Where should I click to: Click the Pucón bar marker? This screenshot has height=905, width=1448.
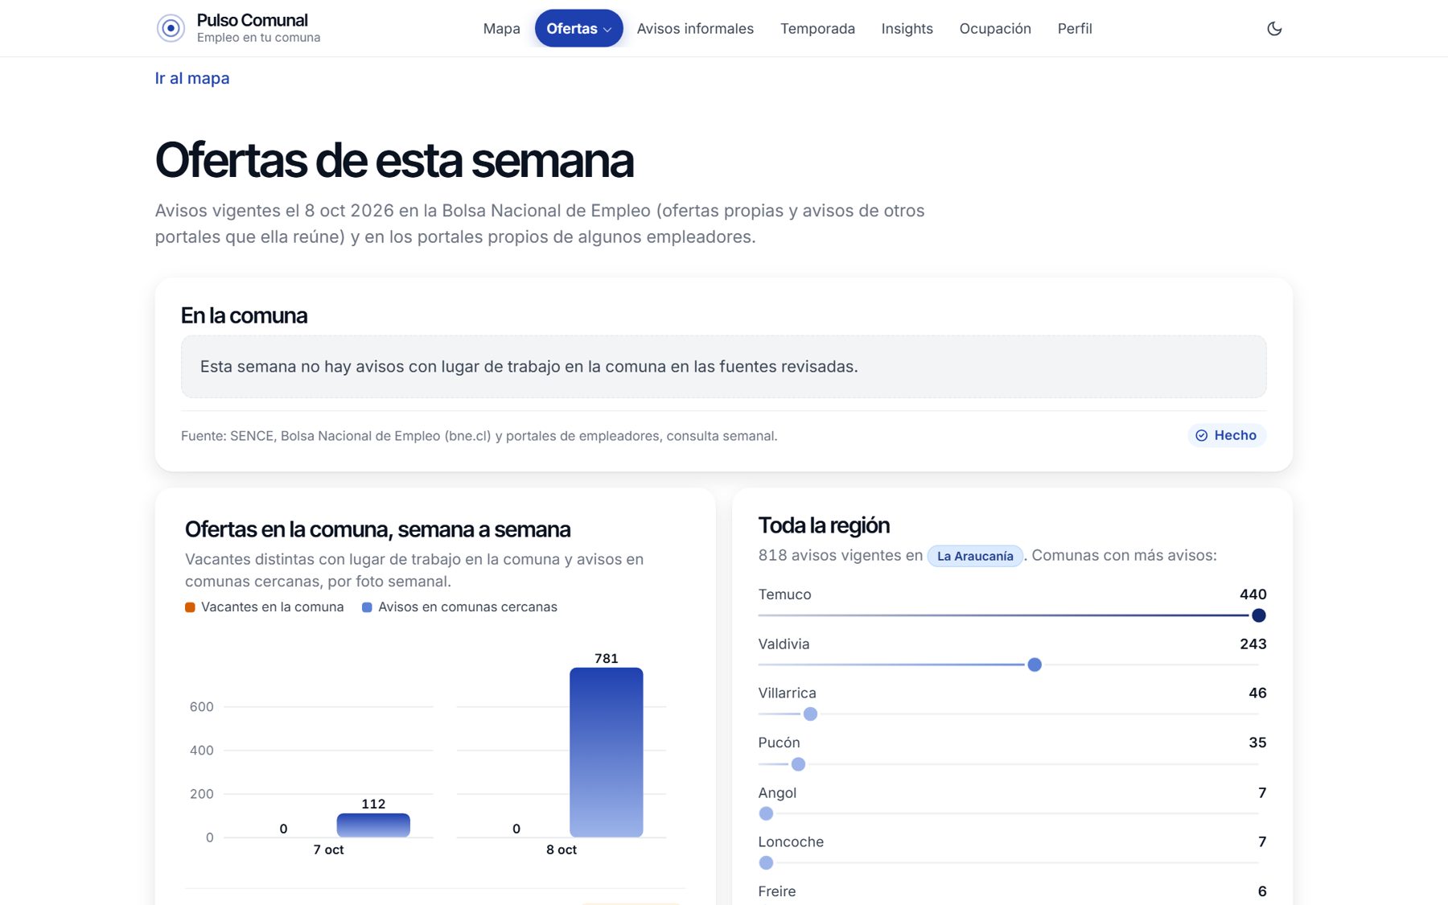tap(798, 764)
